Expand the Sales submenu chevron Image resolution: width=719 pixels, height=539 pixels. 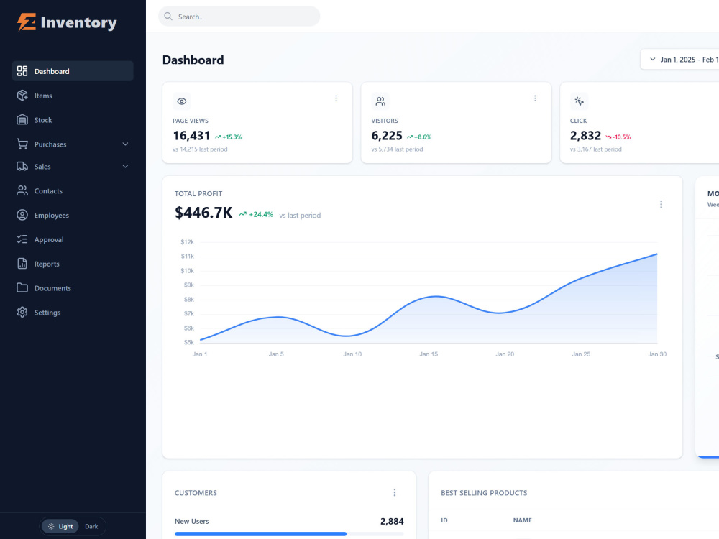125,167
